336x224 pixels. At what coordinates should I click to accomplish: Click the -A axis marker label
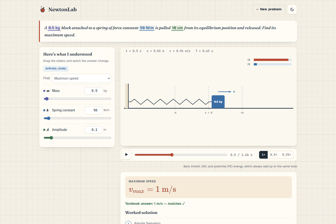[x=175, y=113]
